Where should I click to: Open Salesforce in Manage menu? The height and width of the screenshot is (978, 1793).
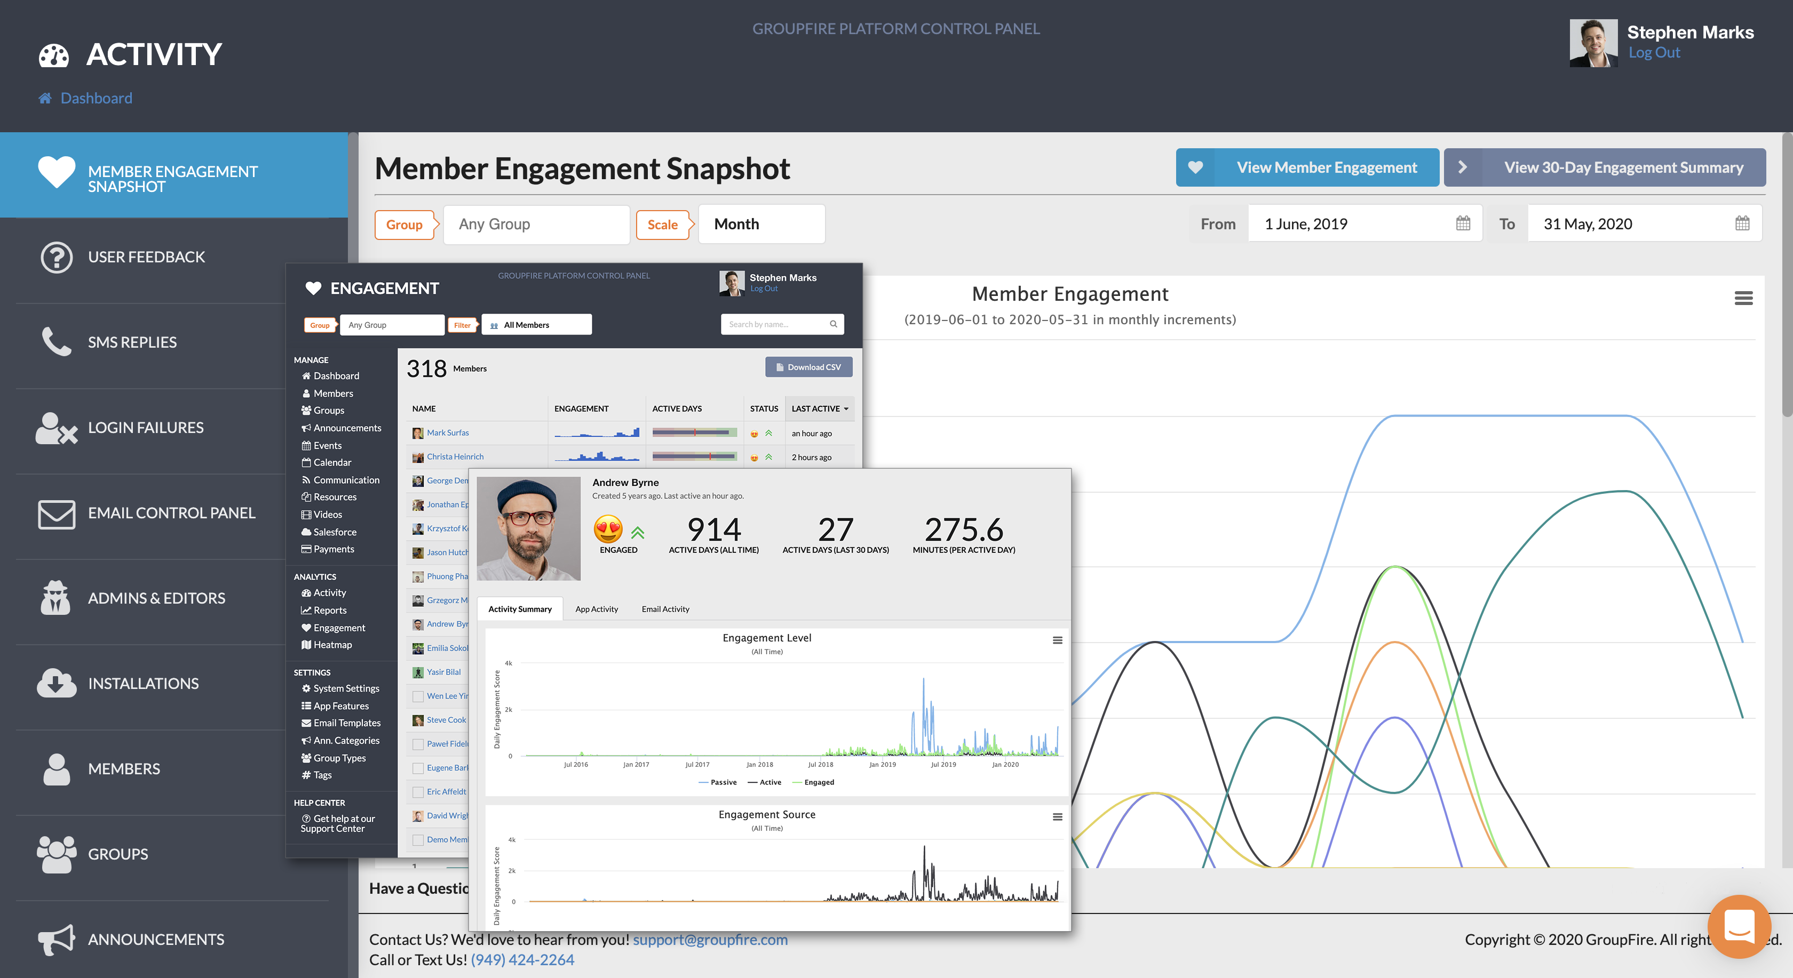[x=329, y=532]
